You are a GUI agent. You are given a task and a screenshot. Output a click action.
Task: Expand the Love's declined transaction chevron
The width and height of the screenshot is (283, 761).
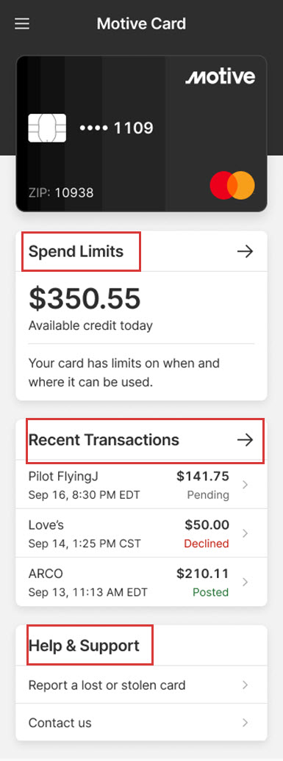245,533
